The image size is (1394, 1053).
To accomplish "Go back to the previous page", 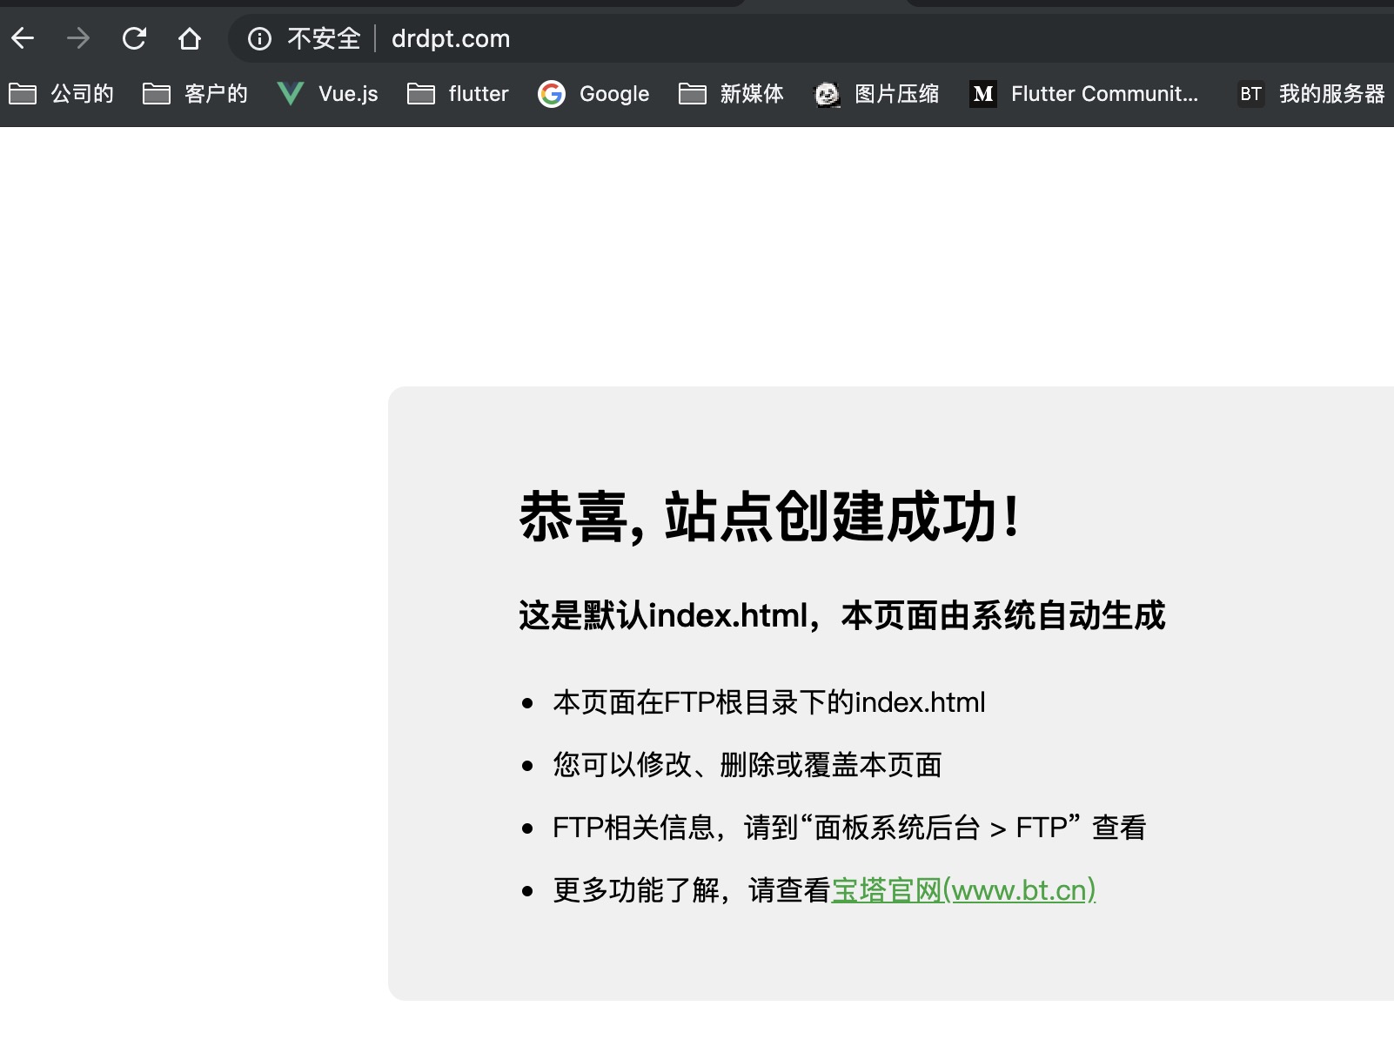I will click(x=23, y=38).
